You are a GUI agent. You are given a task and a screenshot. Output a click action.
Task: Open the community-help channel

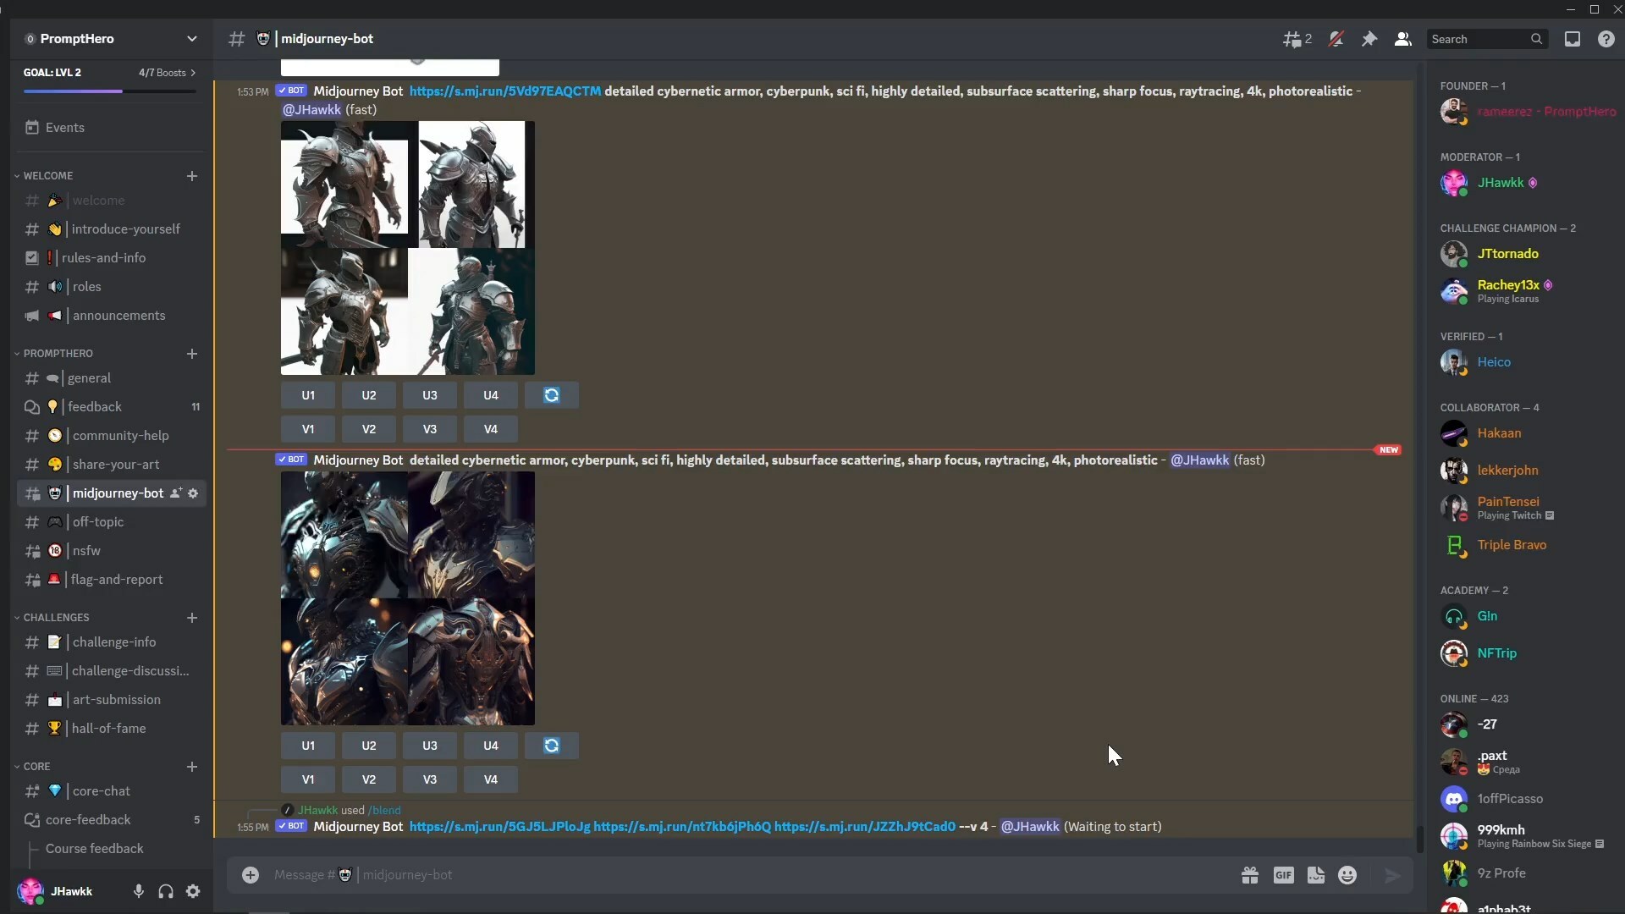click(x=111, y=436)
